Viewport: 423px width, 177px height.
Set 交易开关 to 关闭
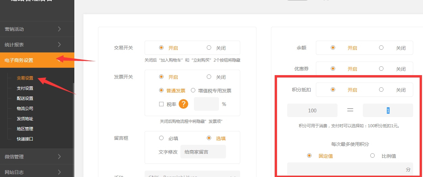click(209, 48)
